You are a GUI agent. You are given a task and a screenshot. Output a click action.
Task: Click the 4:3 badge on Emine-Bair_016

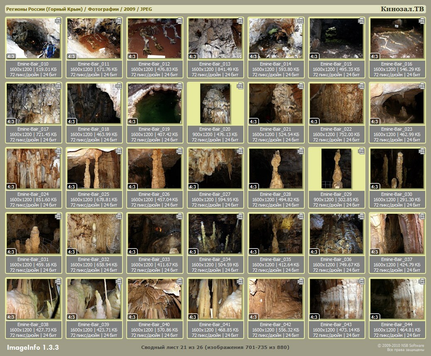click(375, 56)
